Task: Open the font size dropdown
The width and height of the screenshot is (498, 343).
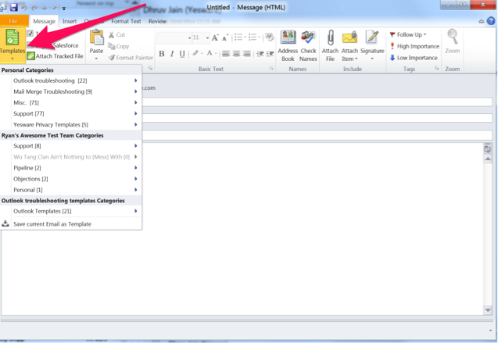Action: (207, 38)
